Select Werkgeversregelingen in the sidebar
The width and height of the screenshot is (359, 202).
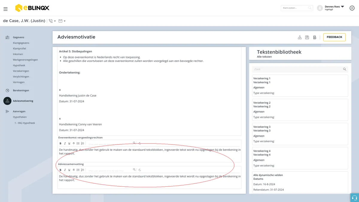tap(25, 60)
